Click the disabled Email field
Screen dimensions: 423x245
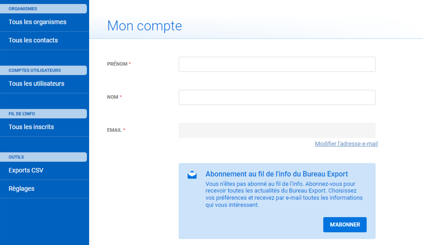click(277, 131)
